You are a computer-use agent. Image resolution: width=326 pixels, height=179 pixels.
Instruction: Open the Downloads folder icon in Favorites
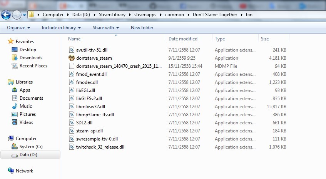15,58
